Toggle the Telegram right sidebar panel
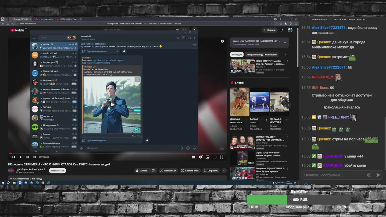The width and height of the screenshot is (386, 217). pos(189,38)
